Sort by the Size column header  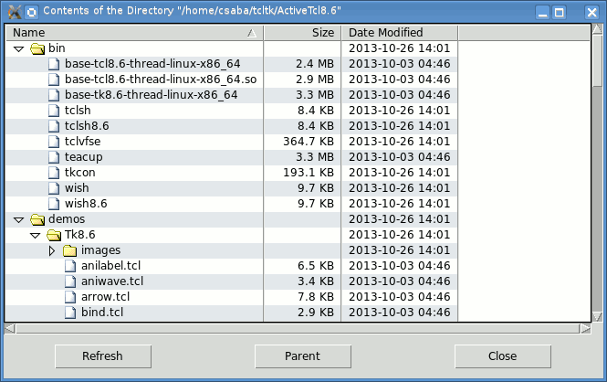coord(302,33)
